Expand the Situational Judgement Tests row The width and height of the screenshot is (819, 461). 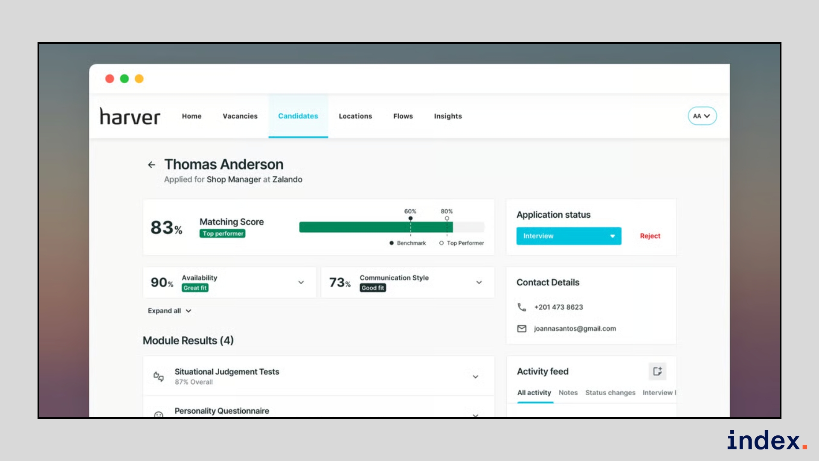tap(475, 376)
